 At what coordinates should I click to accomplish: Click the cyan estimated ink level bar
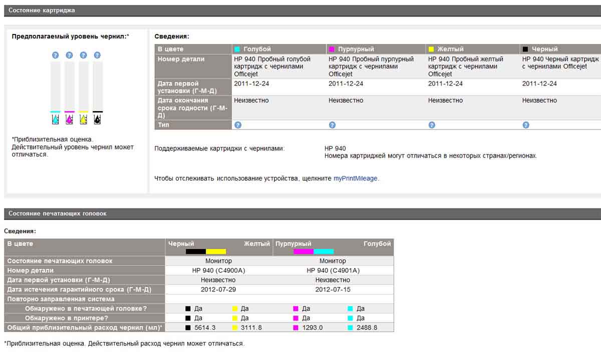[56, 87]
